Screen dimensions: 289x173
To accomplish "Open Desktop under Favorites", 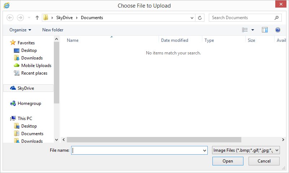I will (x=29, y=50).
